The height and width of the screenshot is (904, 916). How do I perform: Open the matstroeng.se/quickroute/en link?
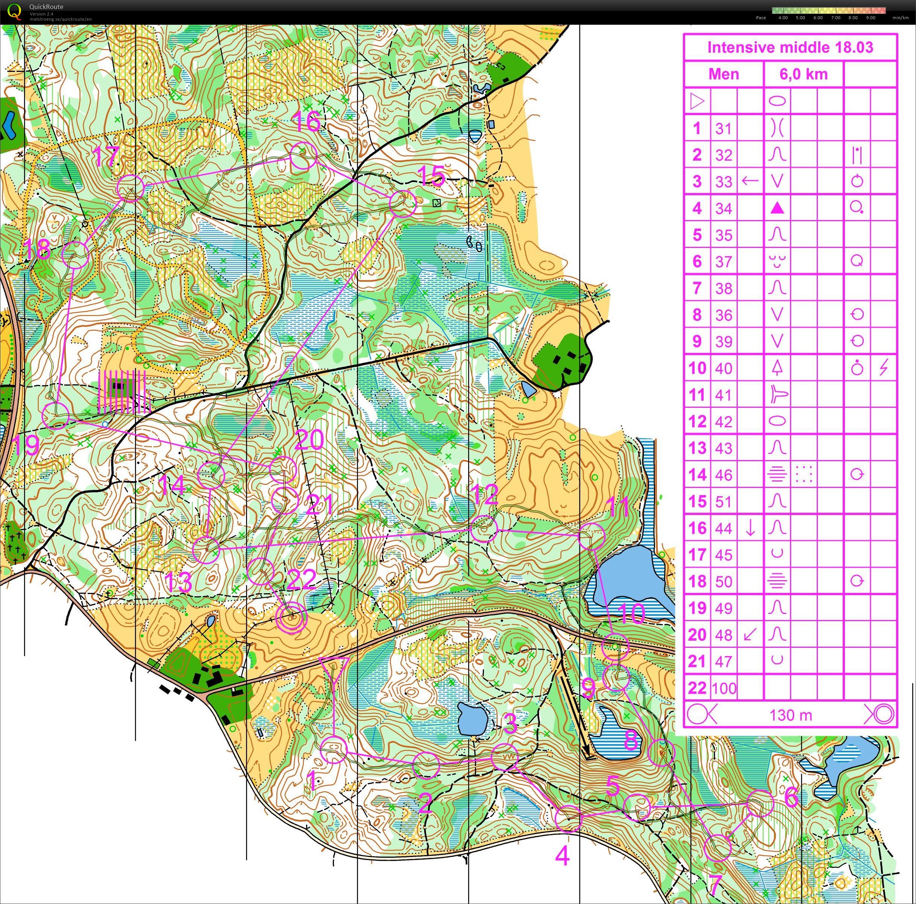[60, 20]
